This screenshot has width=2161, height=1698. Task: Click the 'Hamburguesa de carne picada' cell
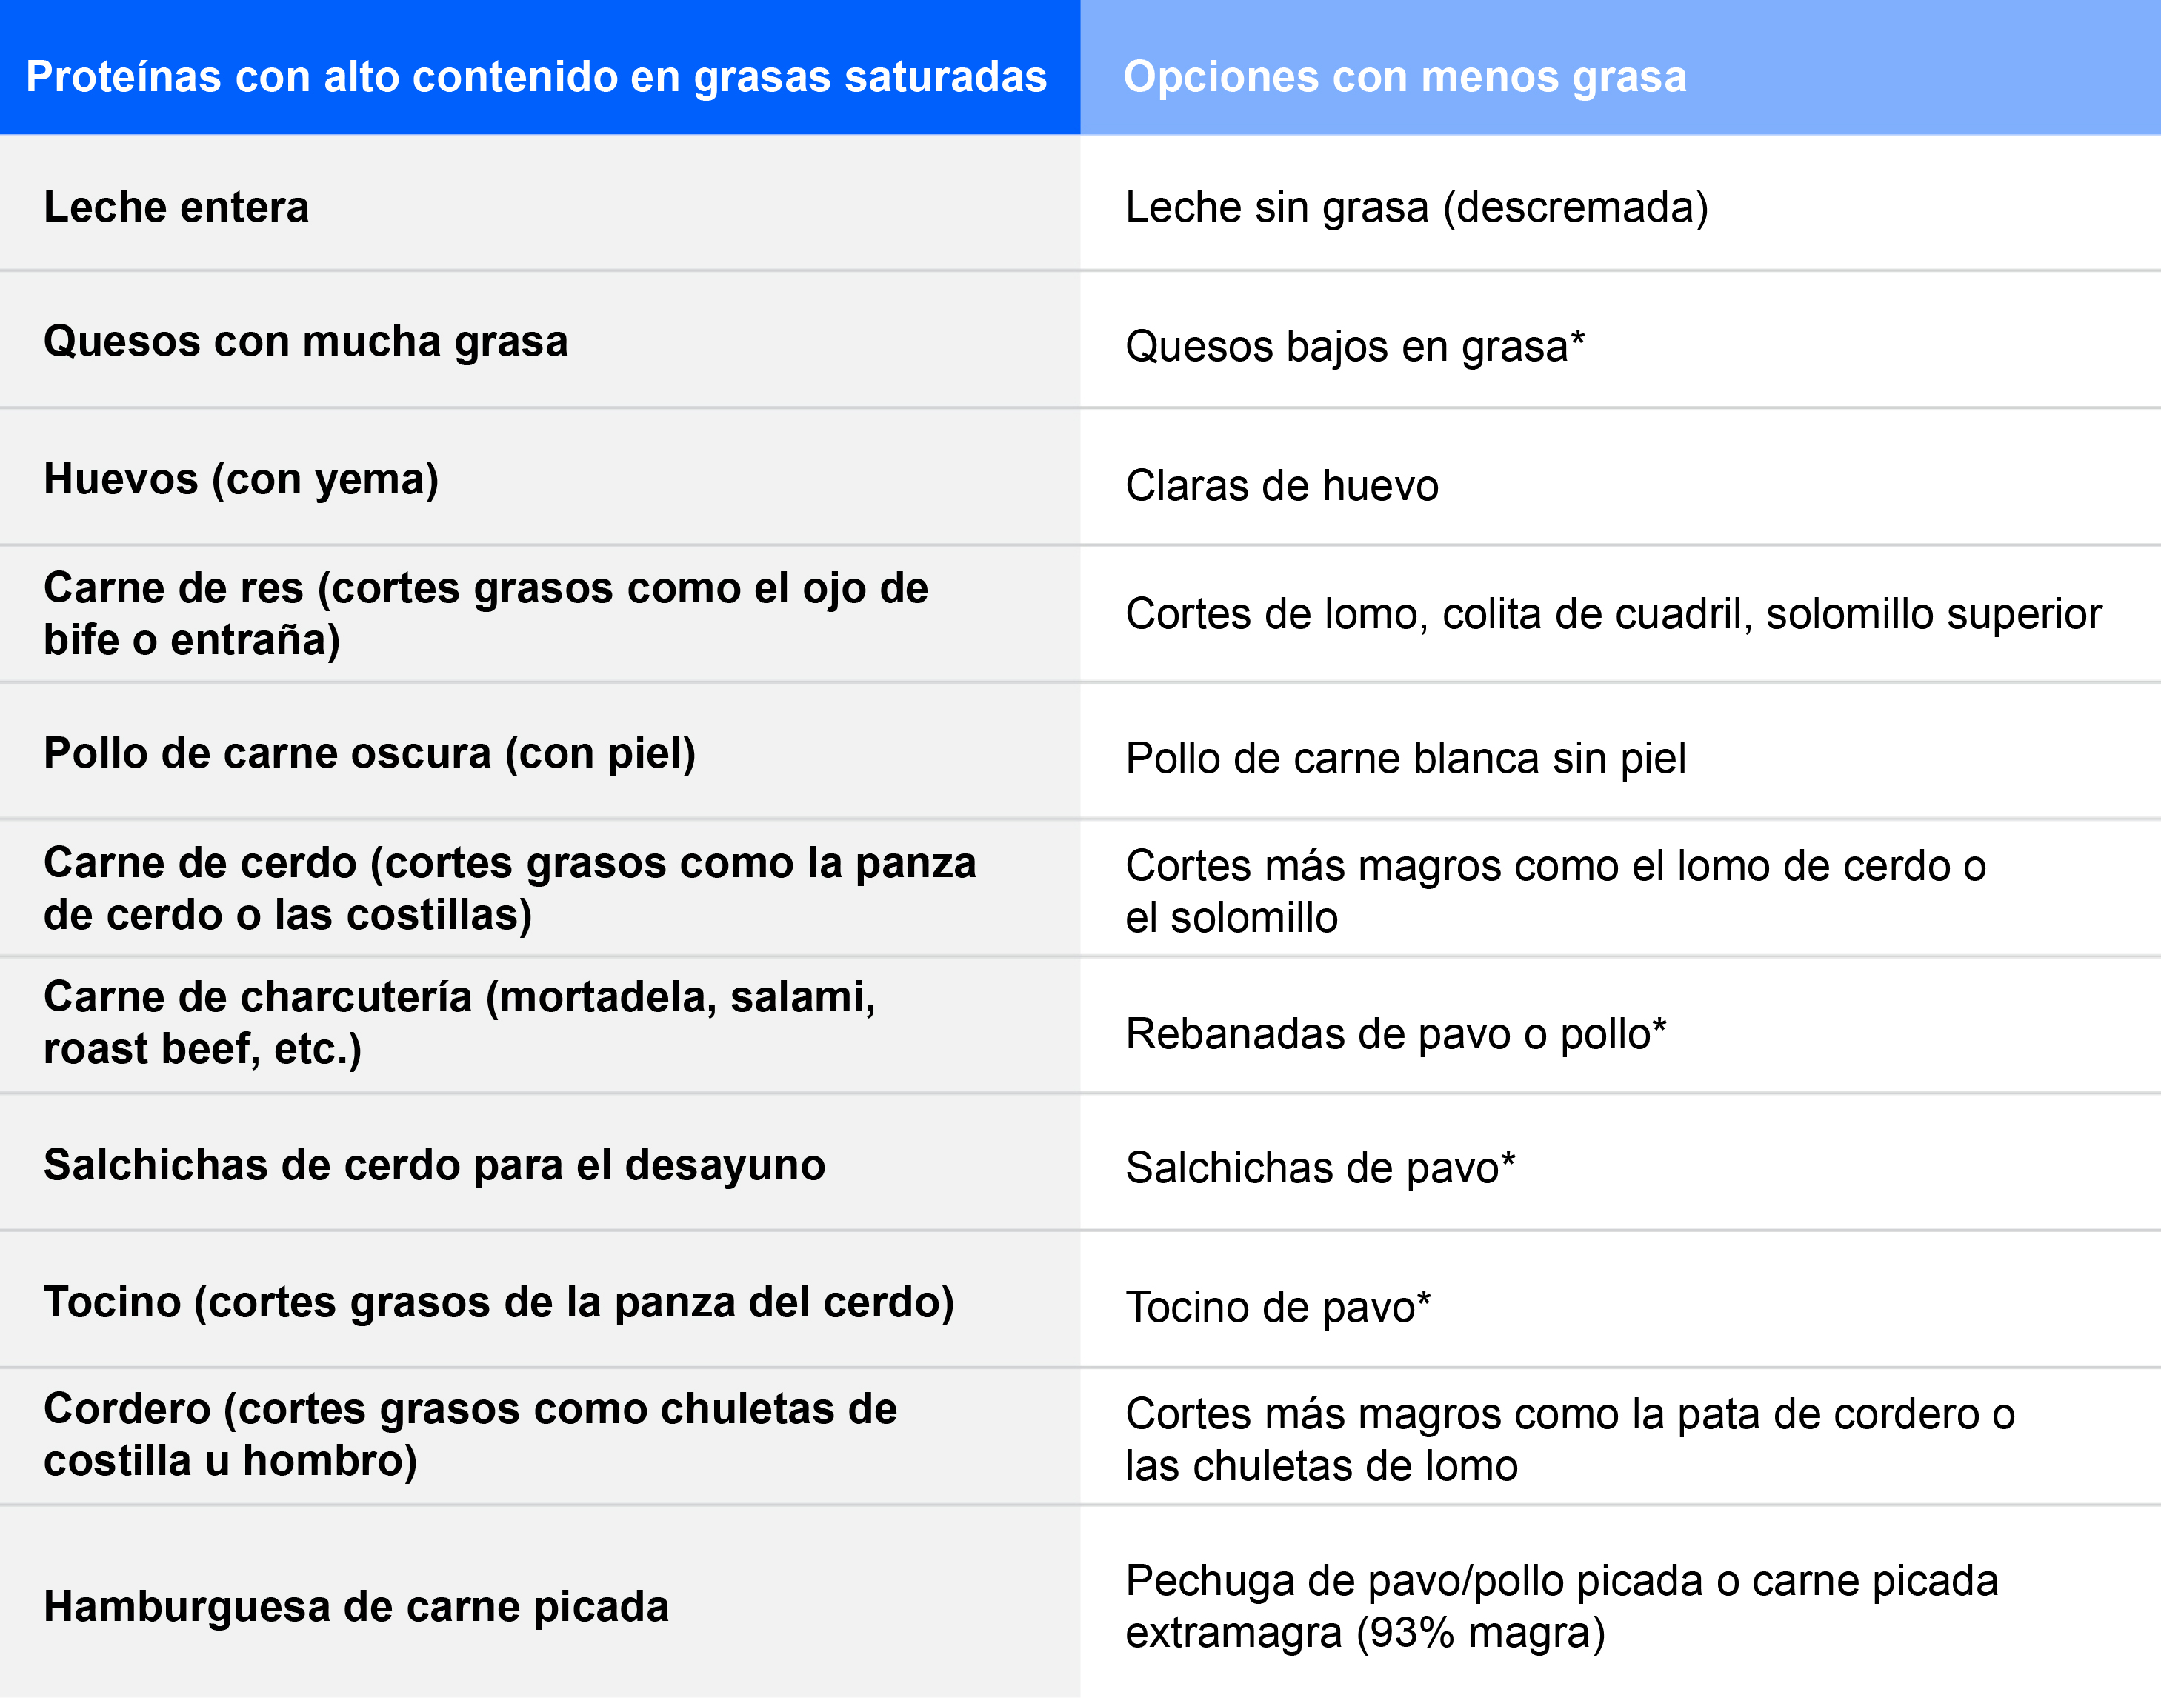tap(356, 1607)
